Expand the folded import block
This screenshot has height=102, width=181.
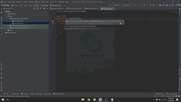click(64, 16)
